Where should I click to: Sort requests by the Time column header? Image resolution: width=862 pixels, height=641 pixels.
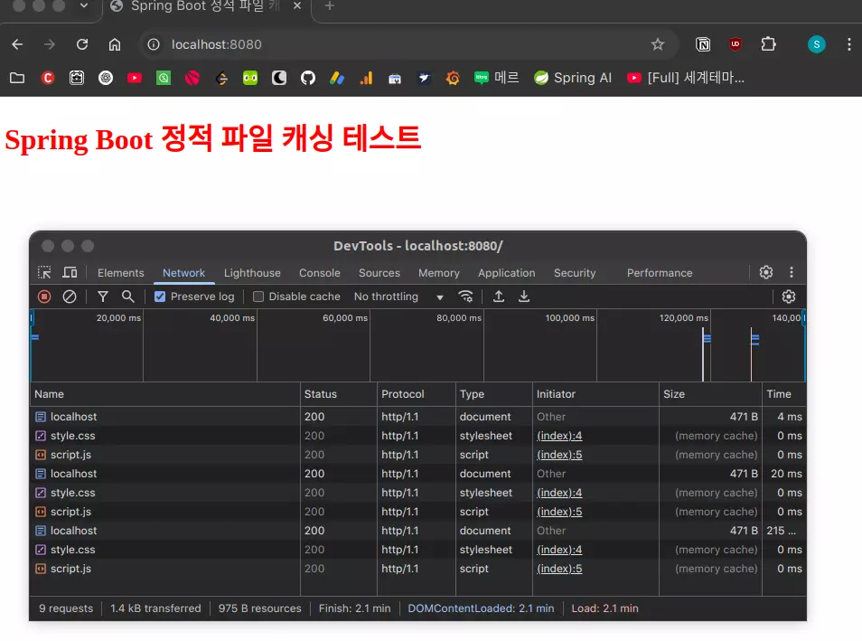(x=784, y=394)
